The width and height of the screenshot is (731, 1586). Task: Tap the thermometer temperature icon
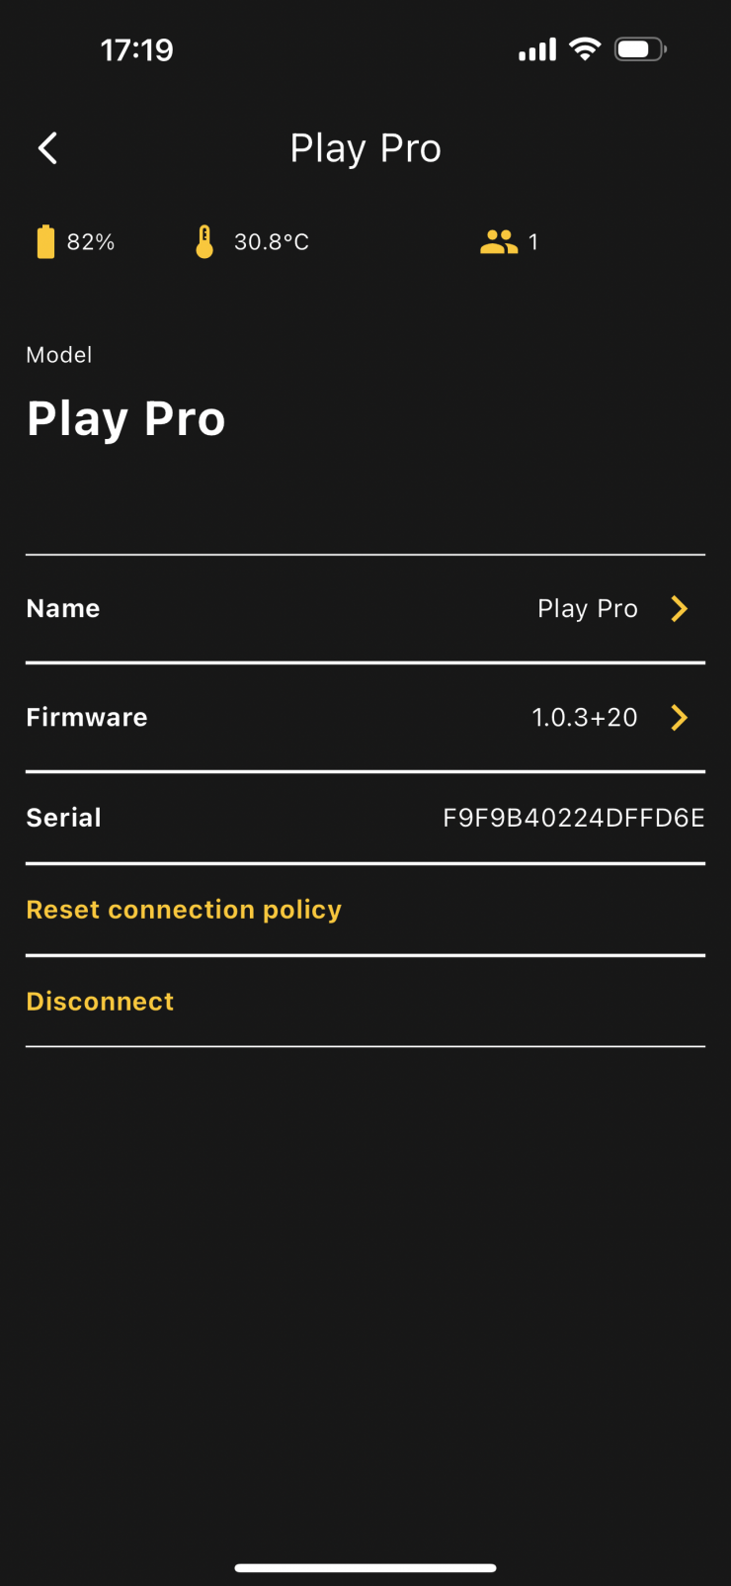204,242
